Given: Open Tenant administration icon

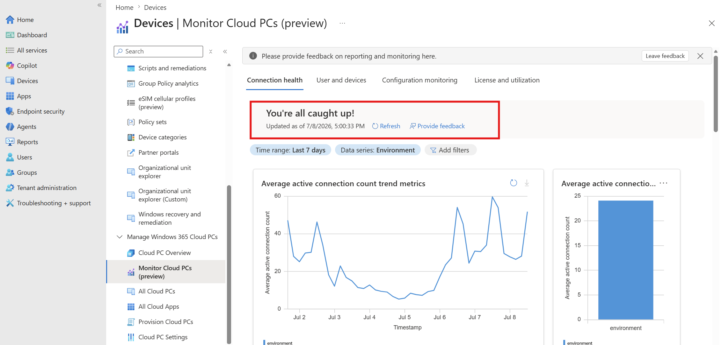Looking at the screenshot, I should pyautogui.click(x=10, y=188).
